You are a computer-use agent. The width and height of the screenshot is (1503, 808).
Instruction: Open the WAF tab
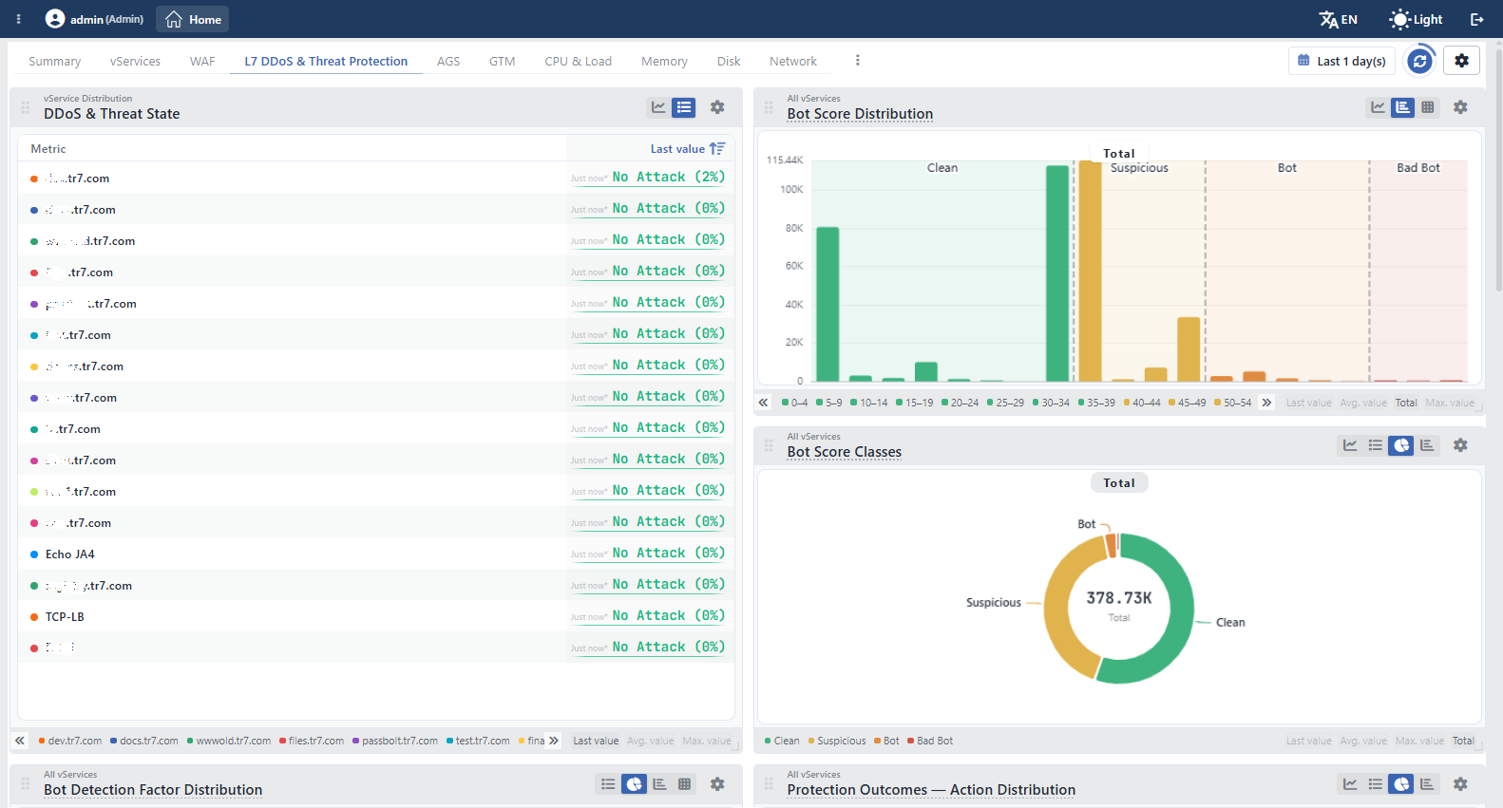[x=202, y=61]
